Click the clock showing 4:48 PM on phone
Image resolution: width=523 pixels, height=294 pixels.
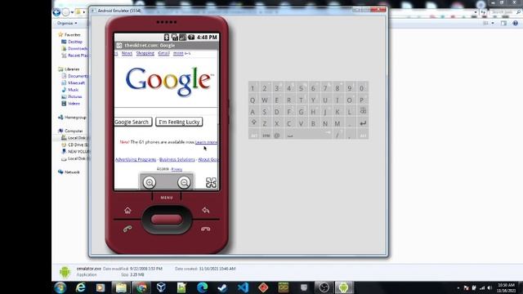coord(207,38)
